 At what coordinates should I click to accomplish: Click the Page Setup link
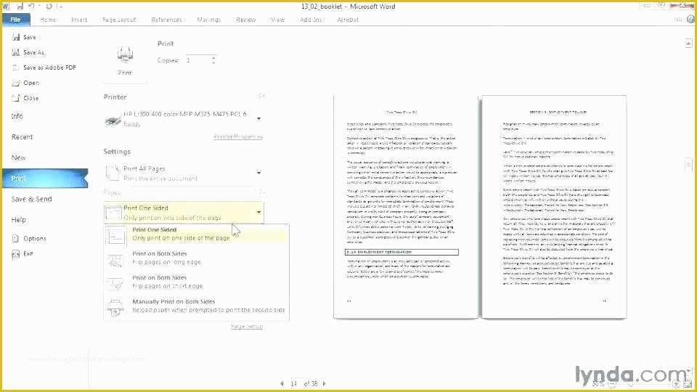[x=247, y=326]
